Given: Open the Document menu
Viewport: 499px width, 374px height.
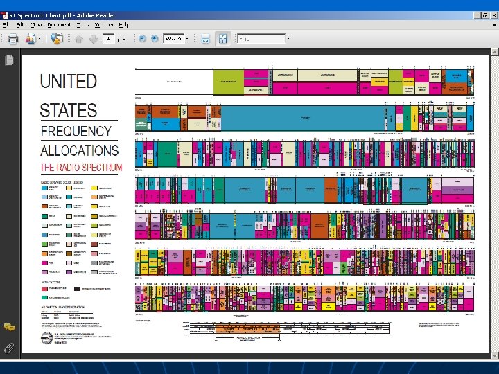Looking at the screenshot, I should pyautogui.click(x=59, y=24).
